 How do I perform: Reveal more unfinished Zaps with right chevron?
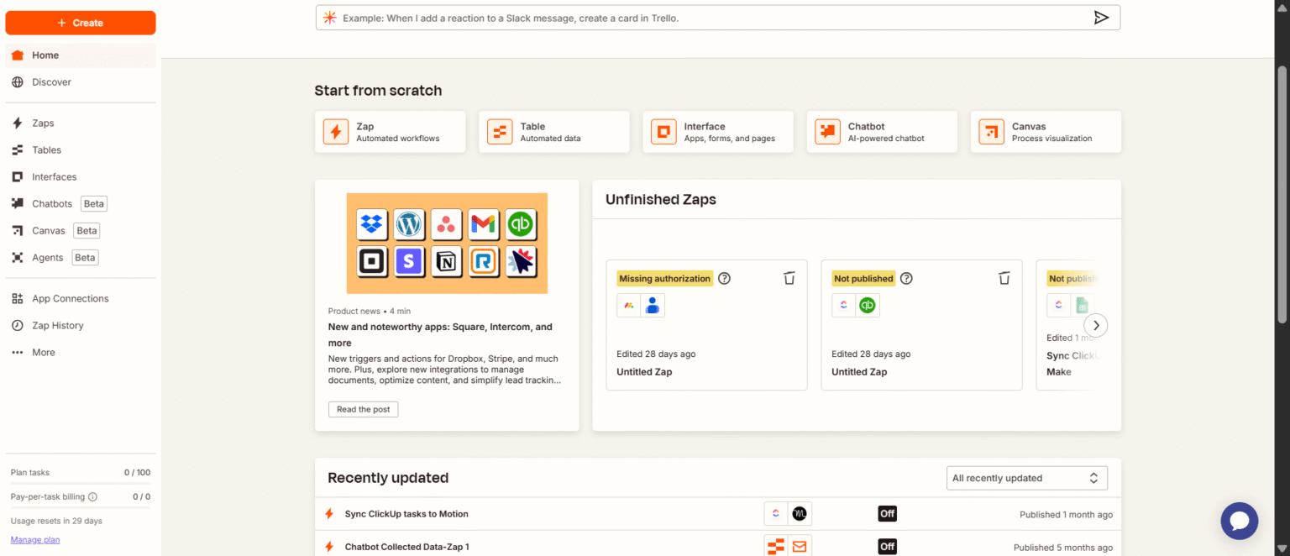coord(1096,325)
